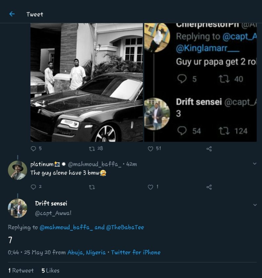
Task: Expand options chevron on platinum's tweet
Action: tap(255, 164)
